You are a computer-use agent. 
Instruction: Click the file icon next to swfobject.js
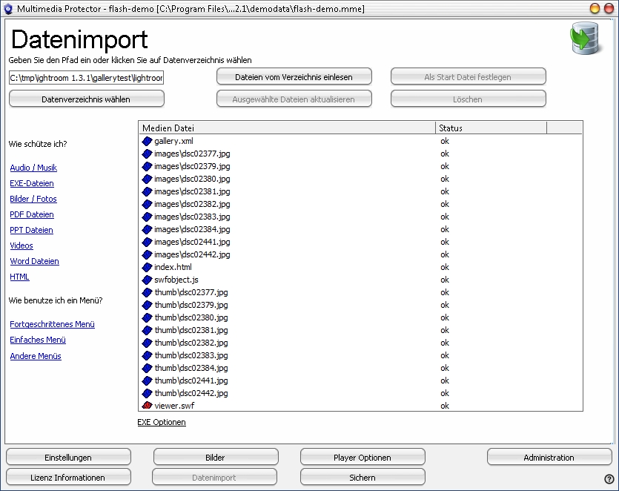[147, 280]
